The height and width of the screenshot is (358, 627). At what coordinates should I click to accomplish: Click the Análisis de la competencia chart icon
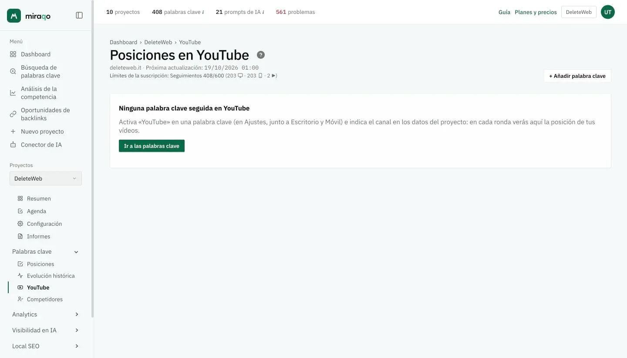[13, 93]
